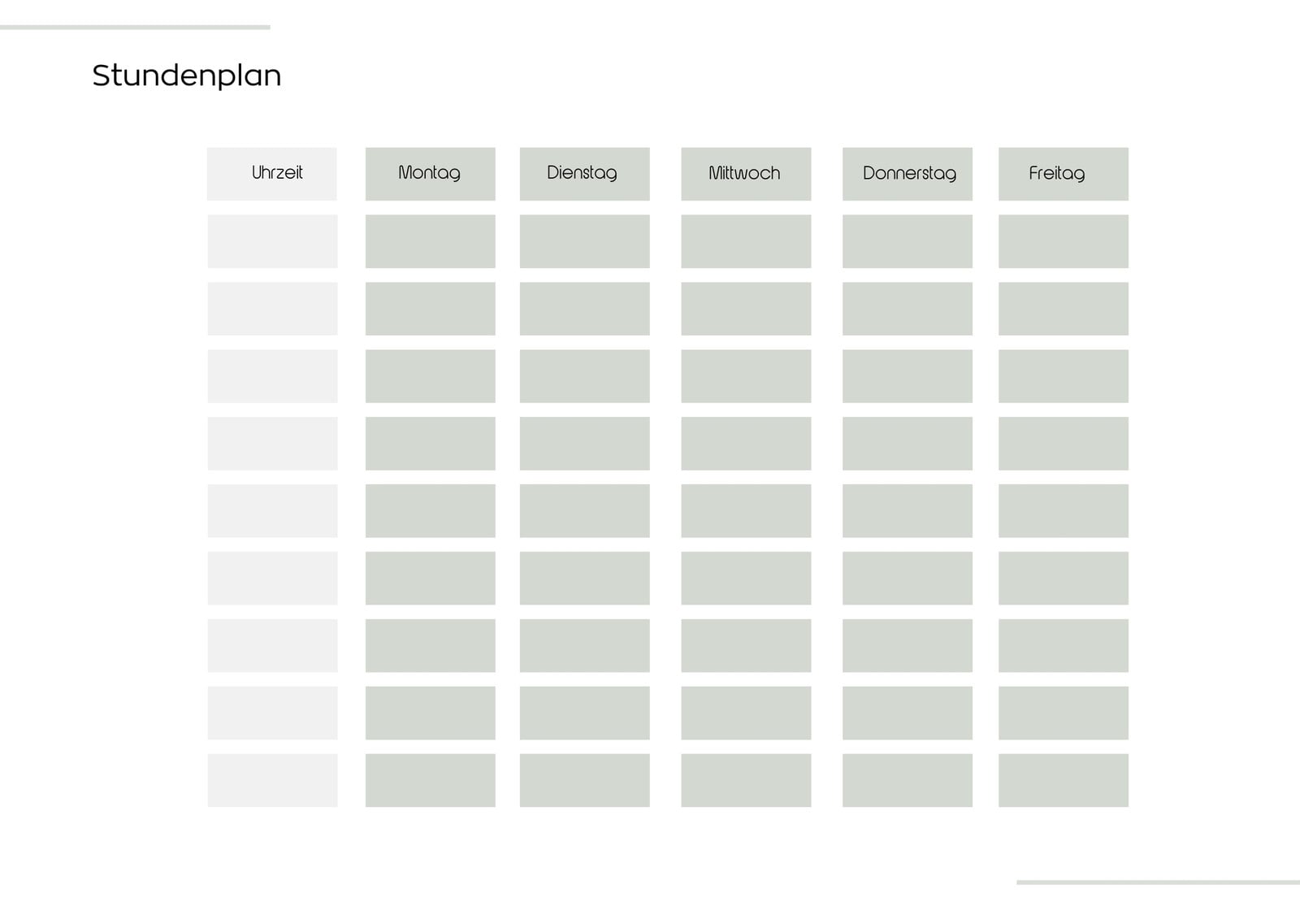The width and height of the screenshot is (1300, 919).
Task: Click first empty cell under Dienstag
Action: (x=585, y=241)
